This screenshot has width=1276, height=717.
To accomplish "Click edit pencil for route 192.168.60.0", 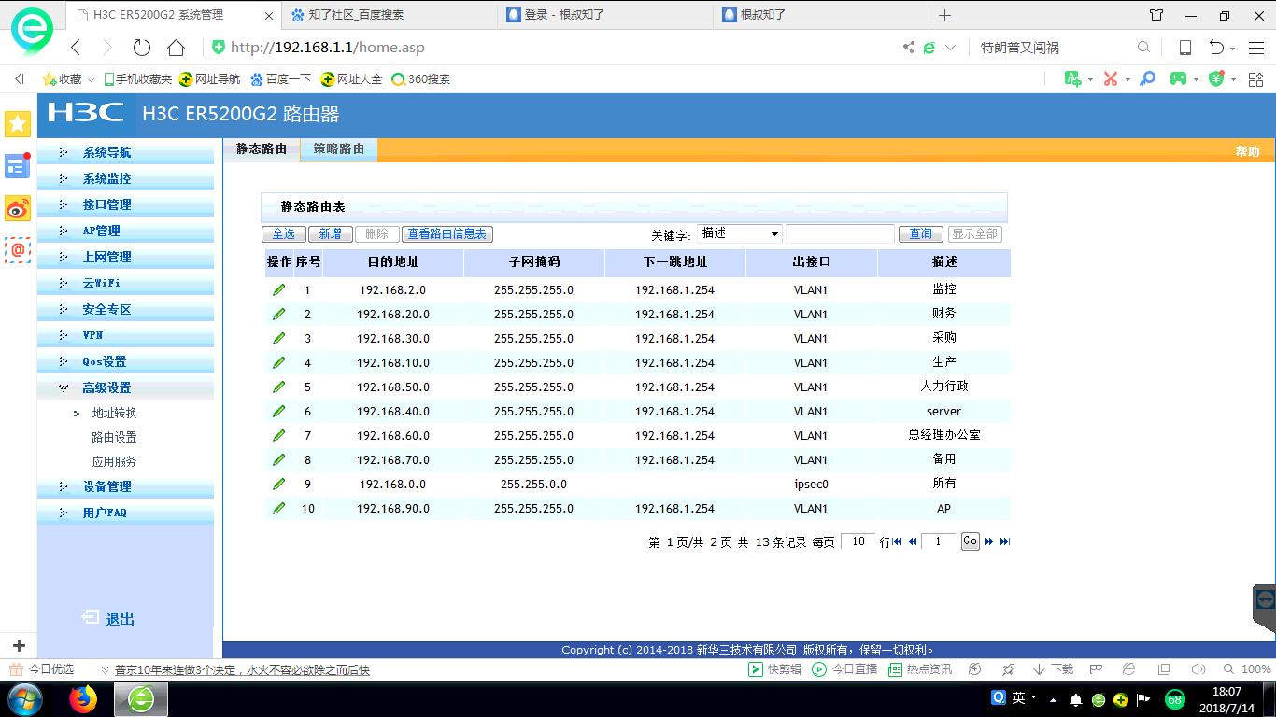I will tap(278, 436).
